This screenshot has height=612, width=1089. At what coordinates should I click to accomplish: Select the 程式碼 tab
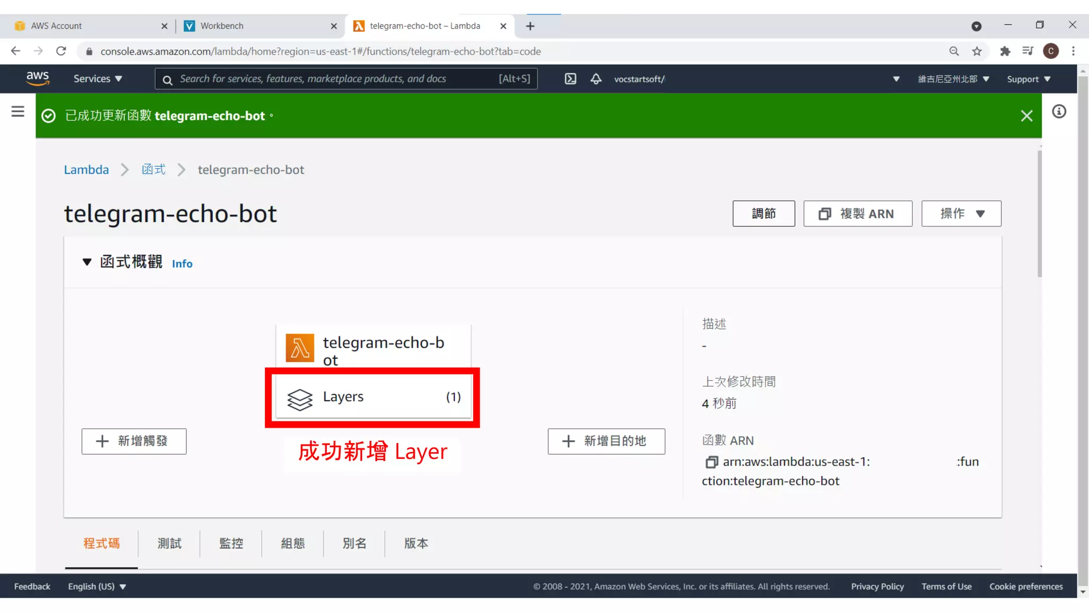click(x=102, y=543)
